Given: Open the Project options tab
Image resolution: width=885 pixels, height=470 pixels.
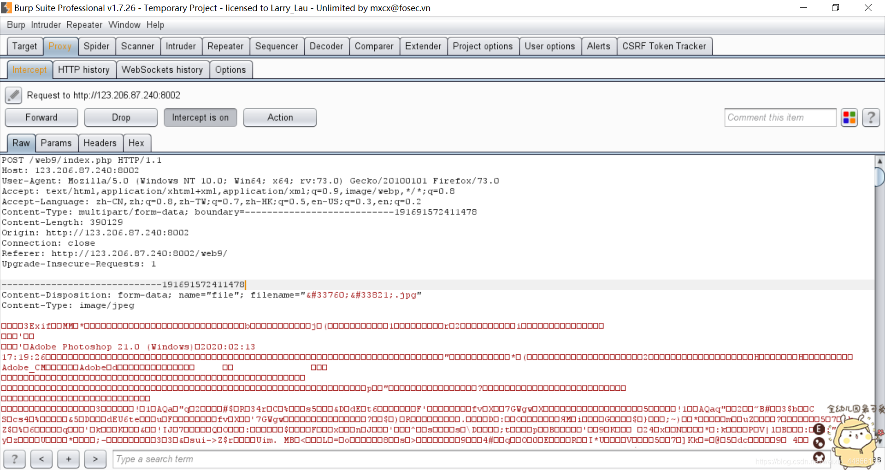Looking at the screenshot, I should click(x=483, y=46).
